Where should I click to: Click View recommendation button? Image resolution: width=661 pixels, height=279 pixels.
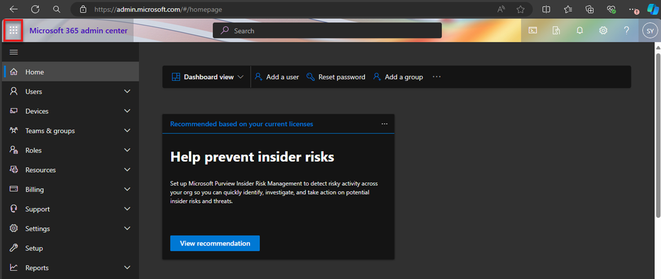pyautogui.click(x=215, y=243)
